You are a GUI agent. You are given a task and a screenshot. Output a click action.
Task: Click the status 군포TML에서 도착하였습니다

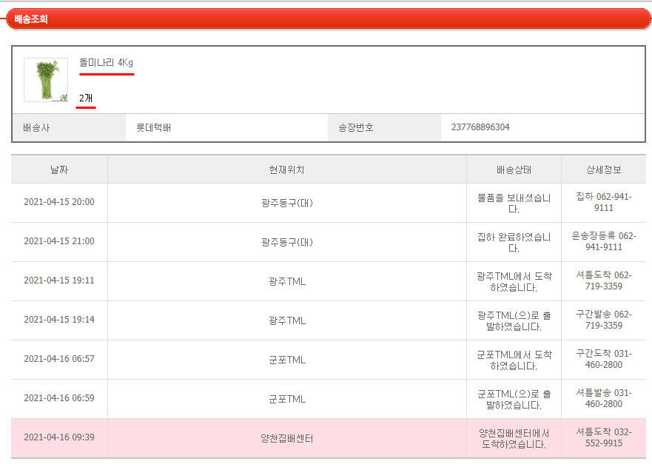pos(514,360)
